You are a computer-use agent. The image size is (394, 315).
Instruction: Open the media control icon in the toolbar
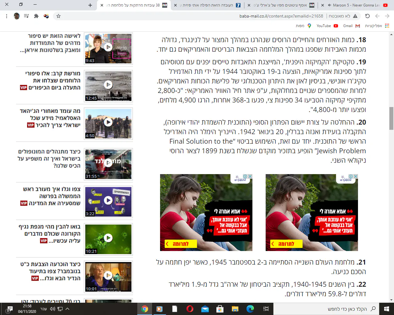[26, 16]
